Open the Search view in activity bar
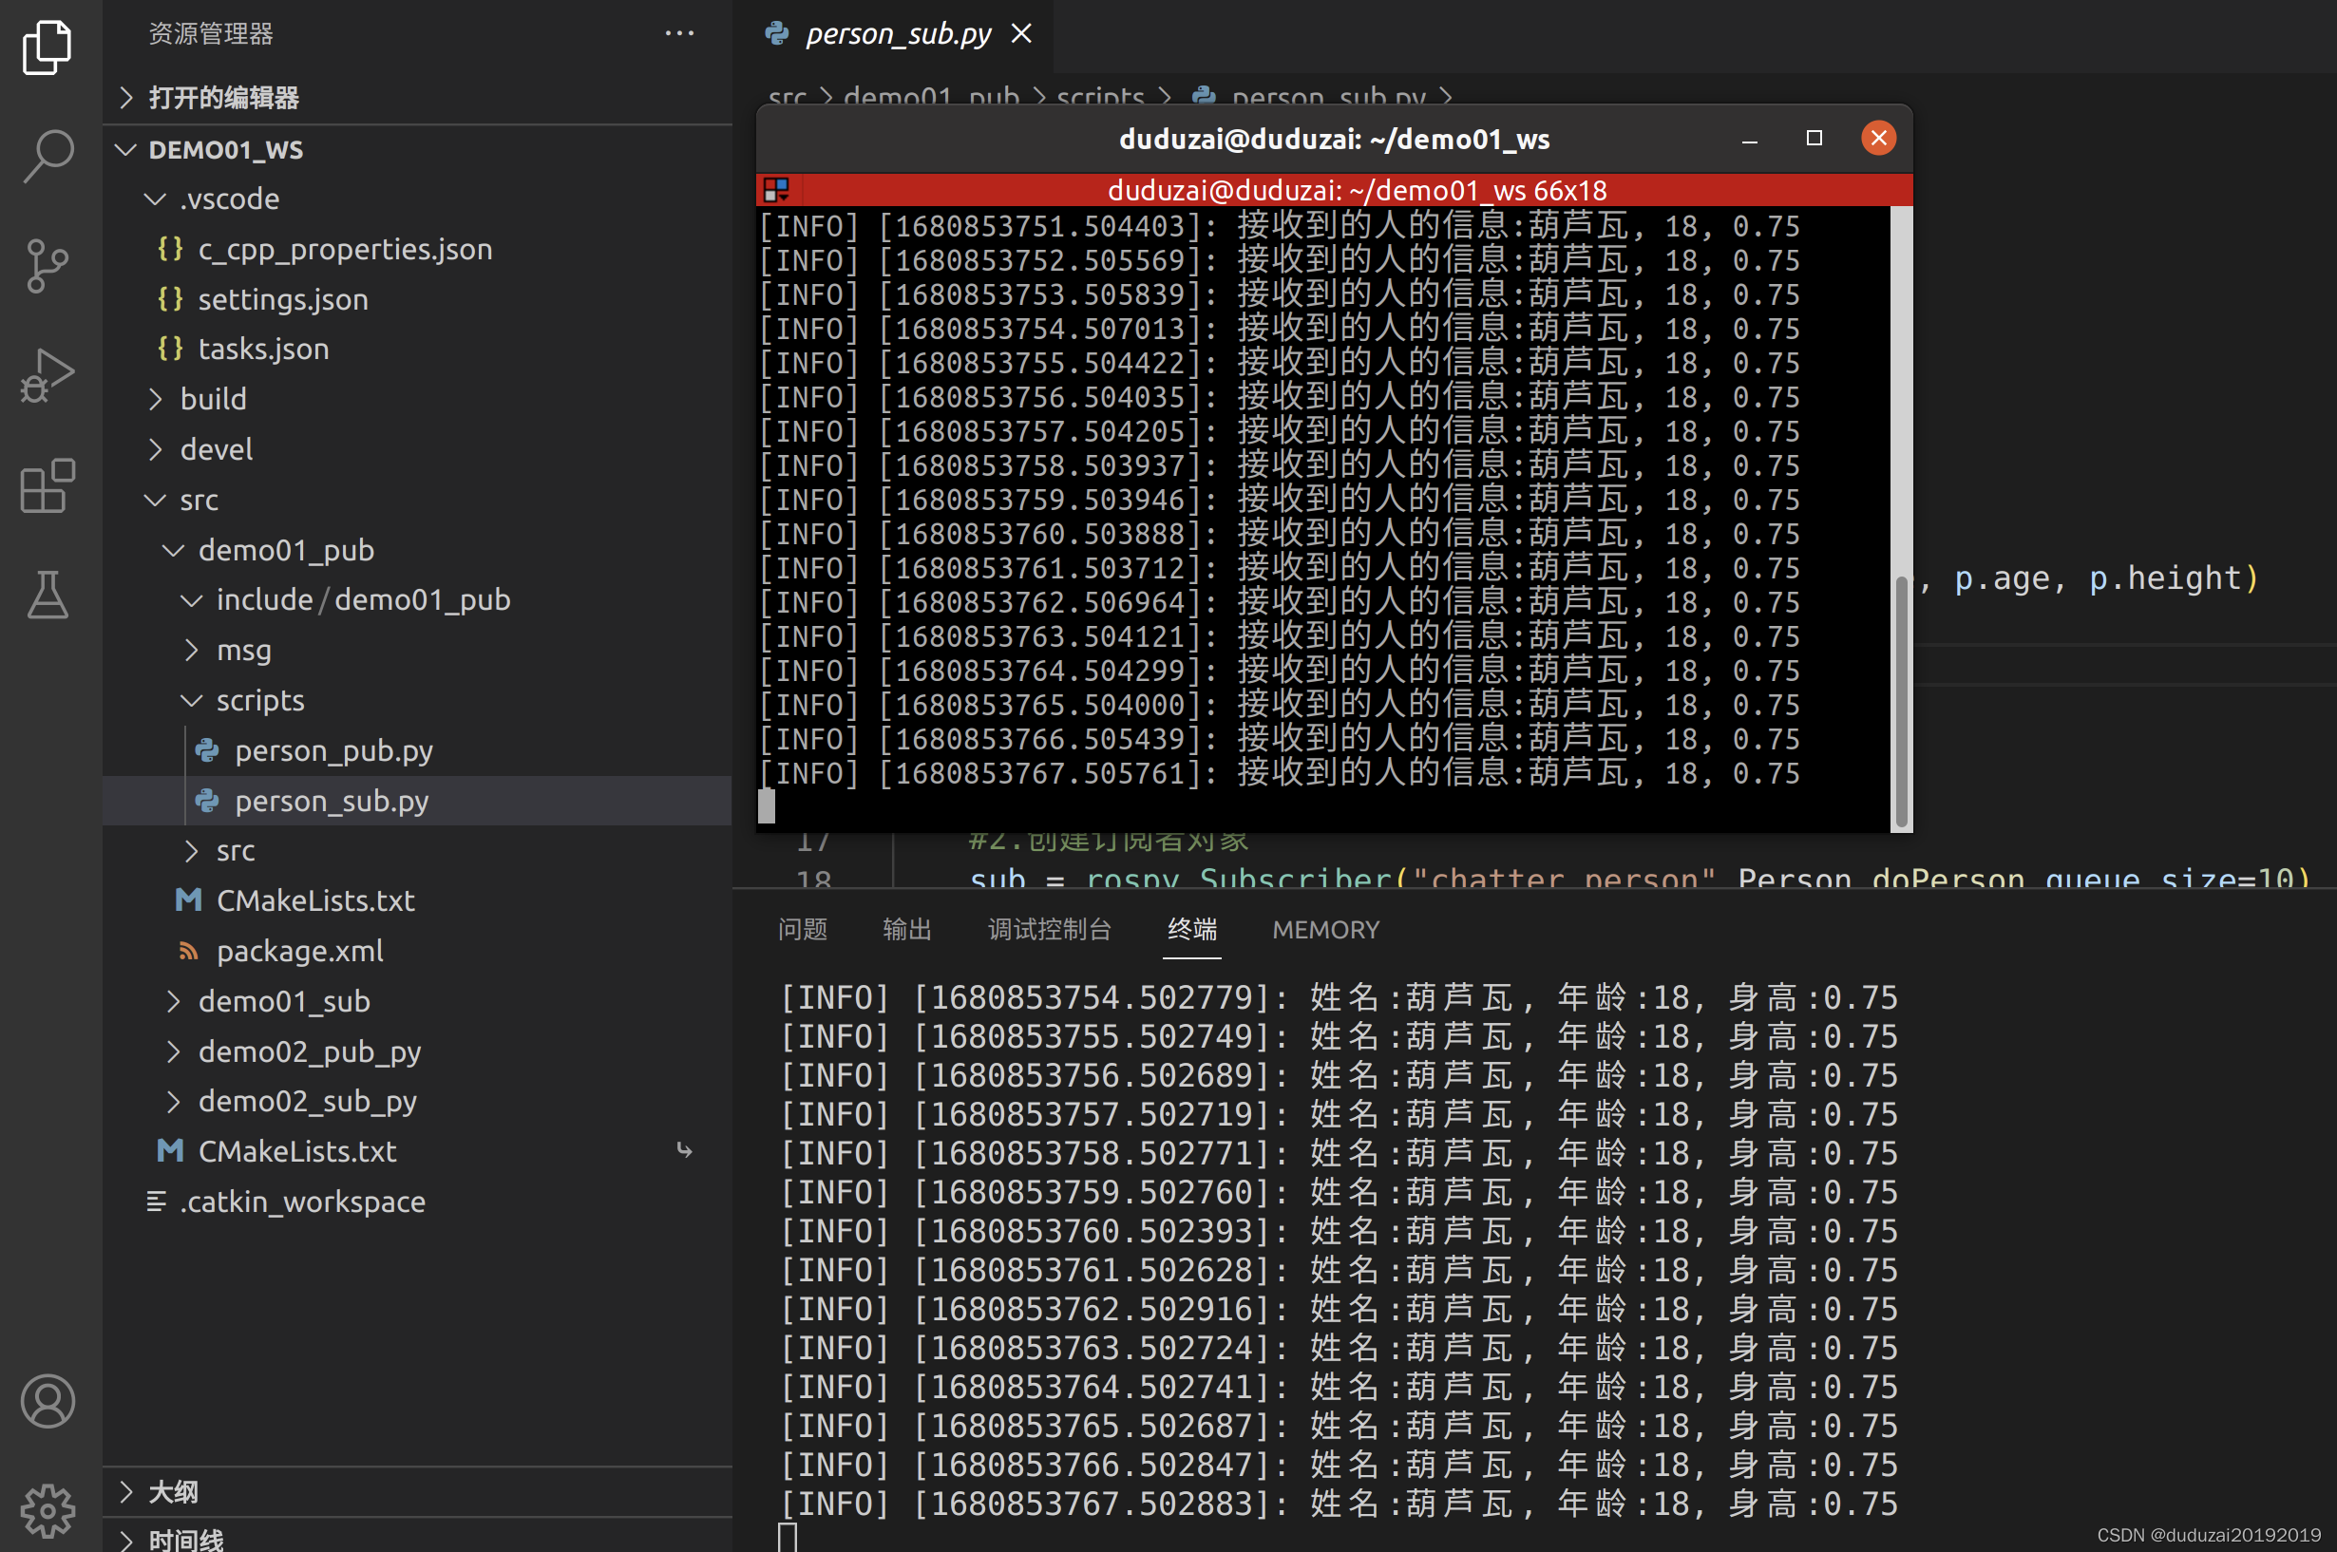This screenshot has height=1552, width=2337. [47, 156]
